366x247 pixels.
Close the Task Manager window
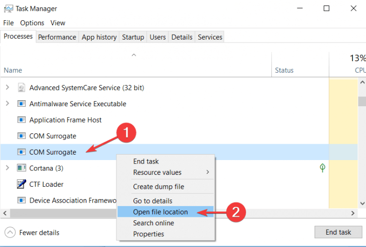click(353, 8)
